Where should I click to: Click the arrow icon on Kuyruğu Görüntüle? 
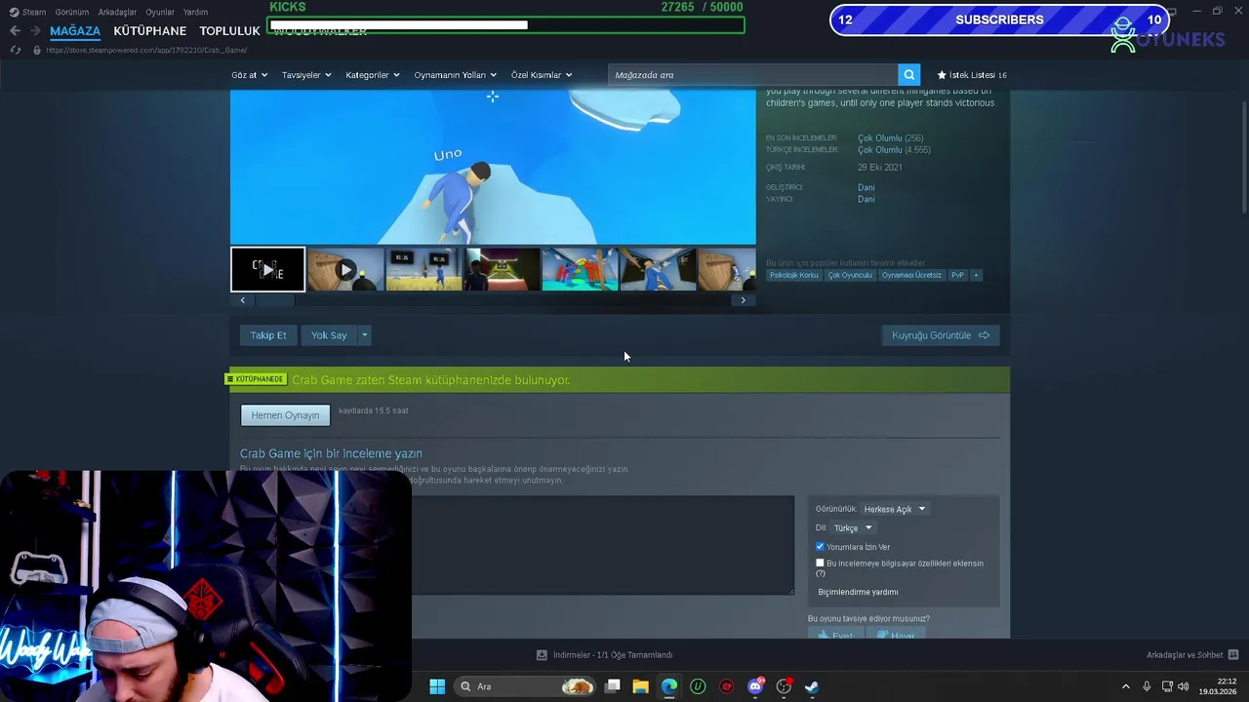[984, 335]
